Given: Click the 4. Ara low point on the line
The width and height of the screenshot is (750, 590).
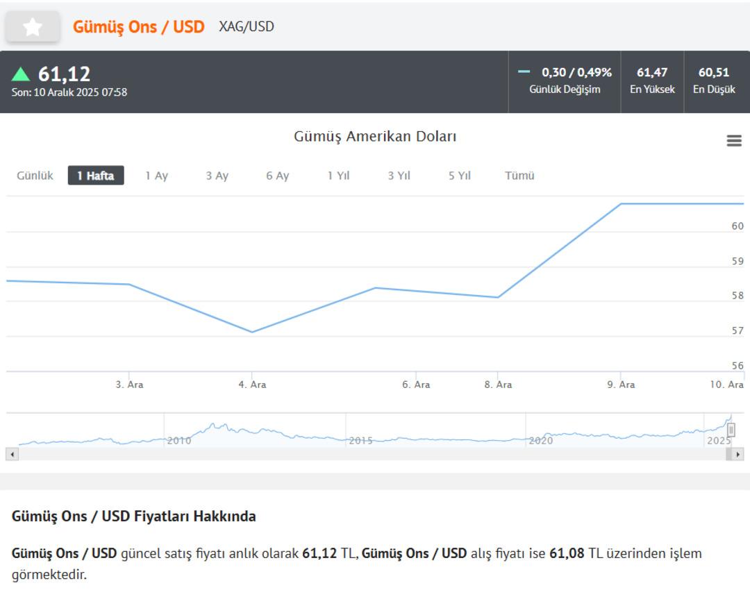Looking at the screenshot, I should coord(252,332).
